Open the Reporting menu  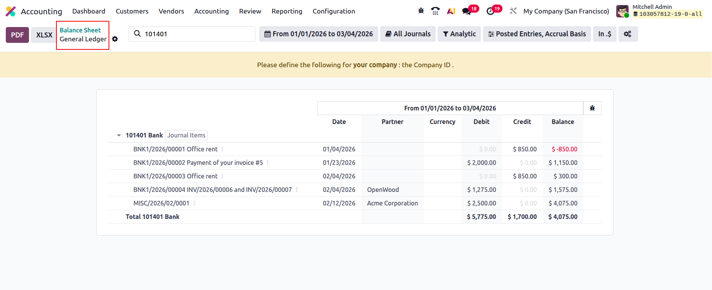pyautogui.click(x=287, y=11)
